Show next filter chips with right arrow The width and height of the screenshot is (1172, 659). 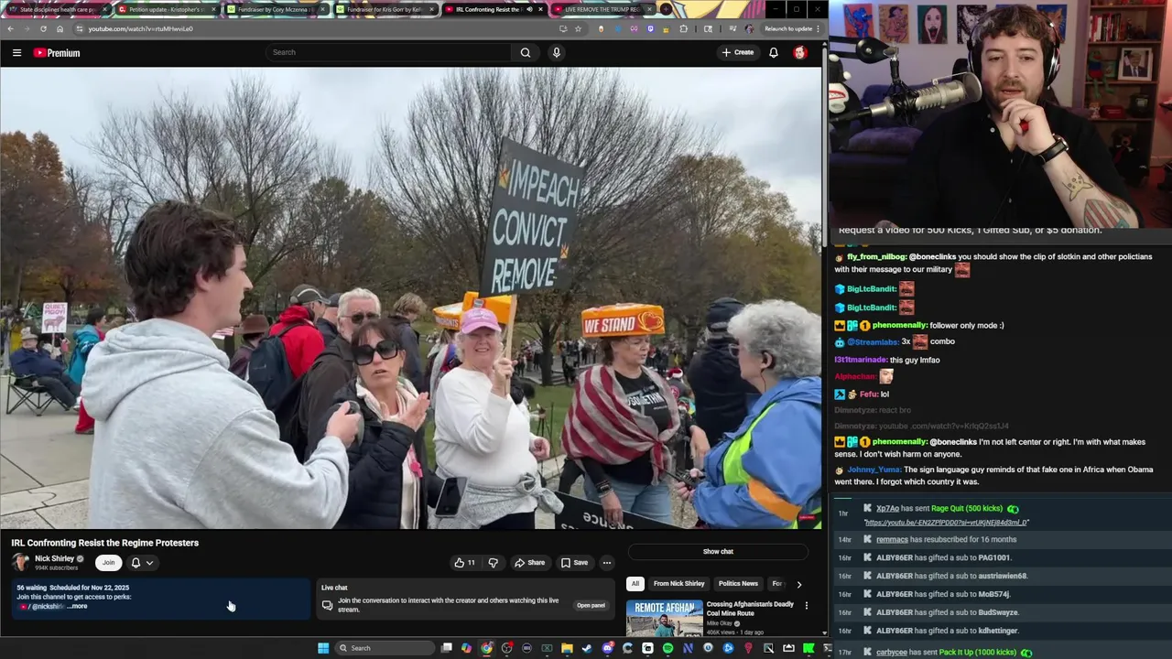point(798,584)
